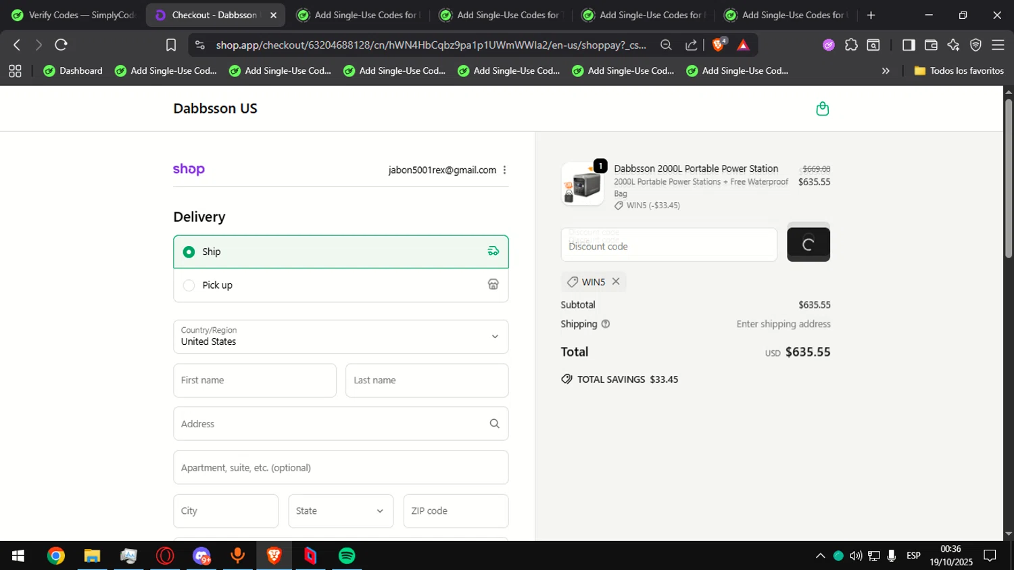Click the page vertical scrollbar
The width and height of the screenshot is (1014, 570).
pos(1009,179)
